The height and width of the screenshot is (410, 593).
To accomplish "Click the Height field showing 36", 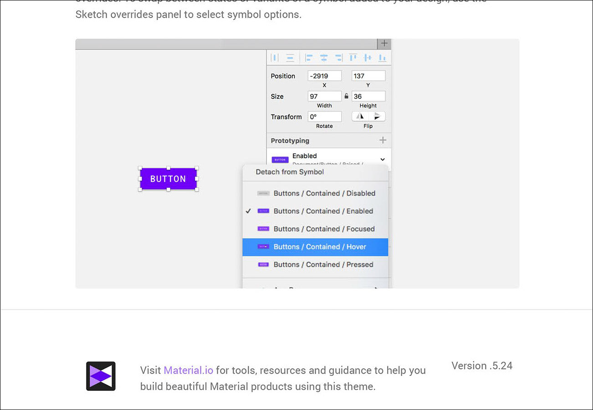I will (x=368, y=96).
